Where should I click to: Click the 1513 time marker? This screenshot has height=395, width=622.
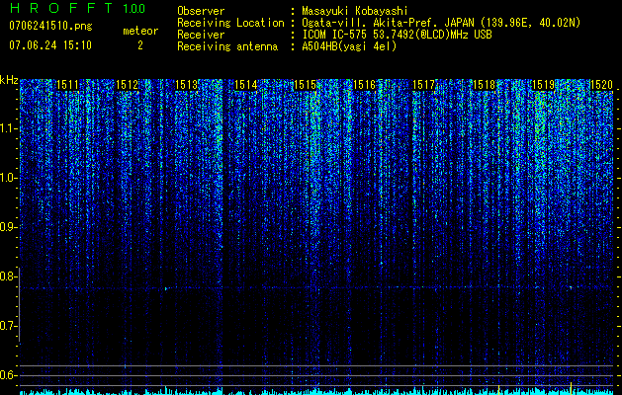click(x=186, y=85)
